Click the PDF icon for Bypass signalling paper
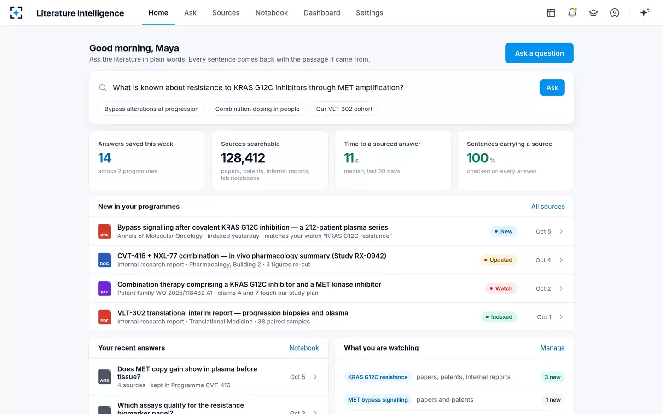Screen dimensions: 663x414 click(105, 231)
